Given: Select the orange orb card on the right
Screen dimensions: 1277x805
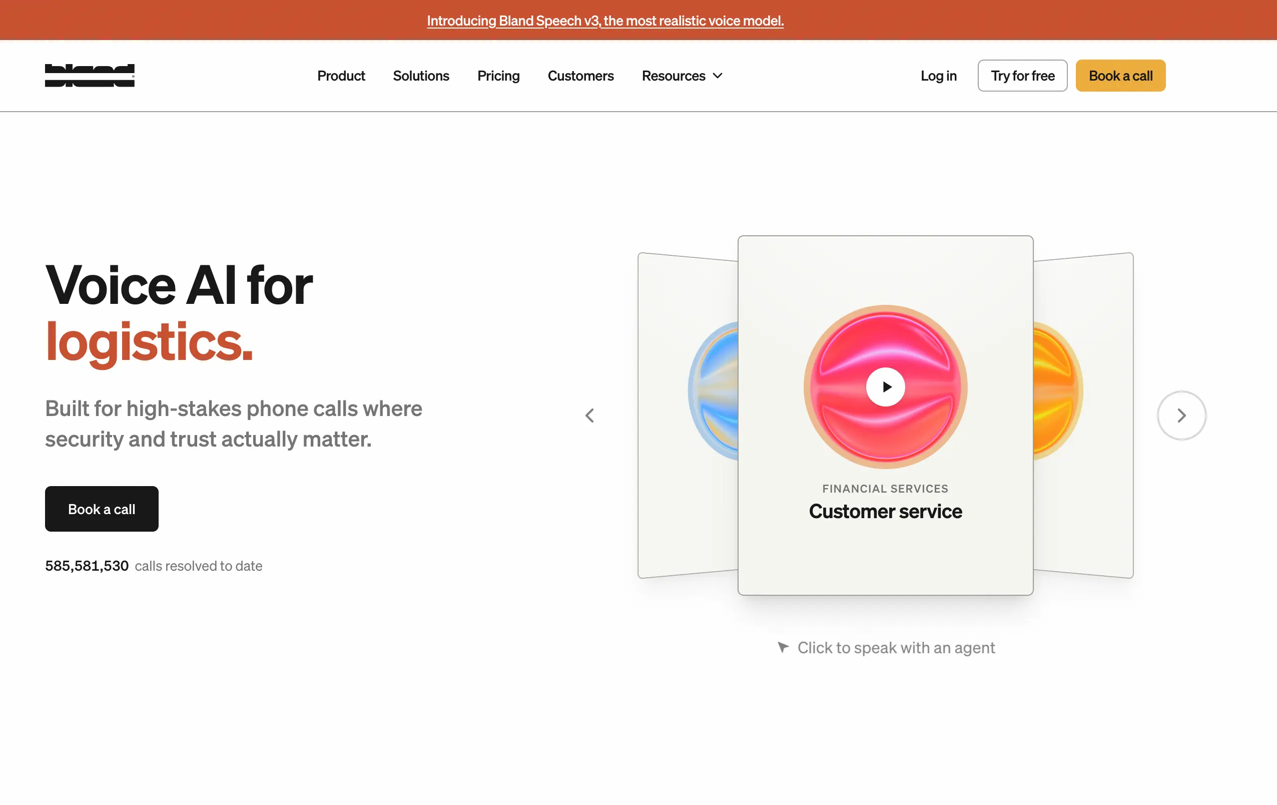Looking at the screenshot, I should (x=1083, y=416).
